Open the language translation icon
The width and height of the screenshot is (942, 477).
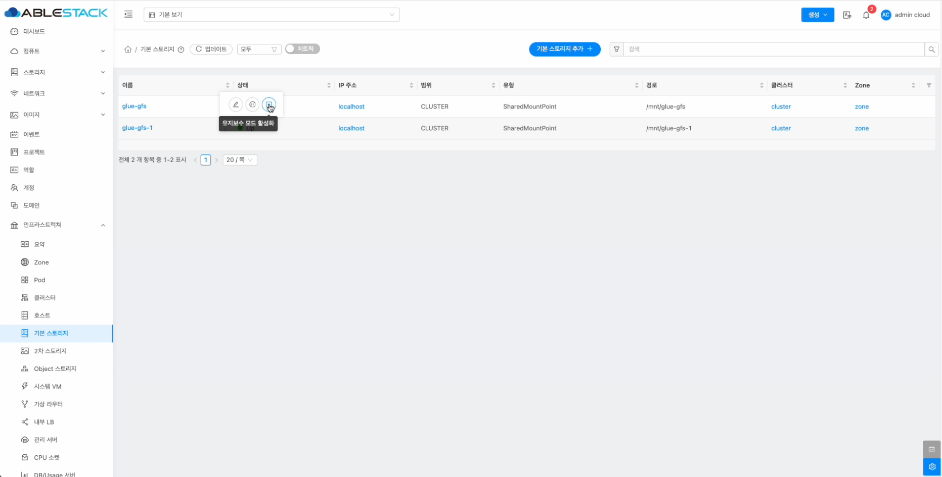click(x=847, y=15)
